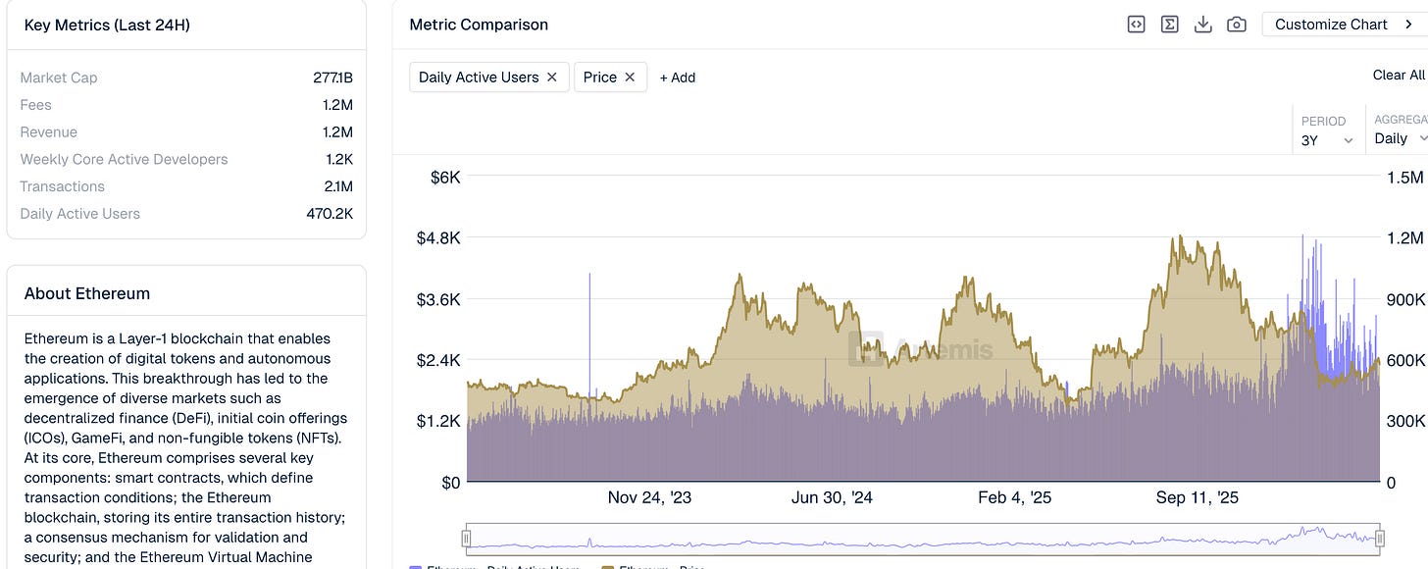
Task: Click the Key Metrics (Last 24H) heading
Action: tap(107, 26)
